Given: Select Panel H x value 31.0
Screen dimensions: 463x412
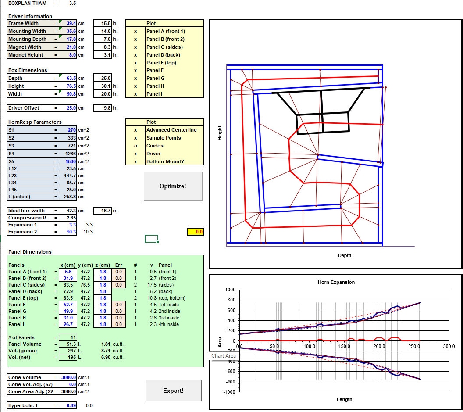Looking at the screenshot, I should [x=68, y=318].
